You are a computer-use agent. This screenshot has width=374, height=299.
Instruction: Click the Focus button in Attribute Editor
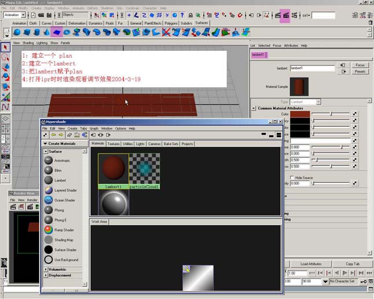(x=360, y=65)
